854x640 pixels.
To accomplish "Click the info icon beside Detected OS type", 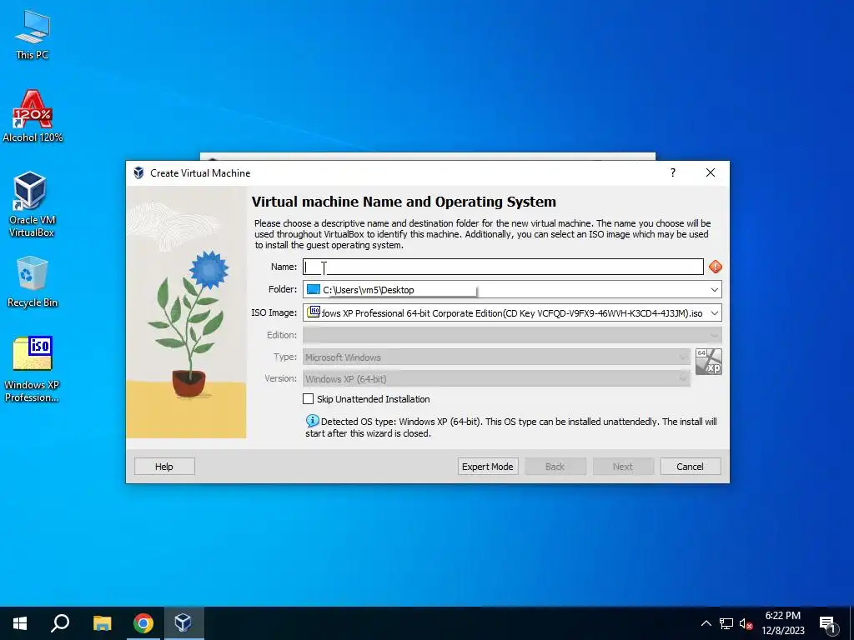I will (x=312, y=421).
